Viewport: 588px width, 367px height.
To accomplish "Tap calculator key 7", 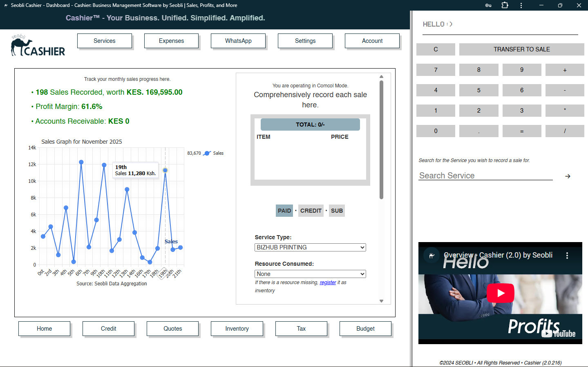I will coord(436,70).
